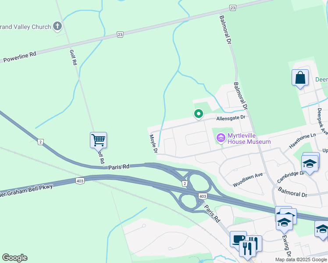Screen dimensions: 328x263
Task: Click the Hawthorne Ln street label
Action: tap(303, 141)
